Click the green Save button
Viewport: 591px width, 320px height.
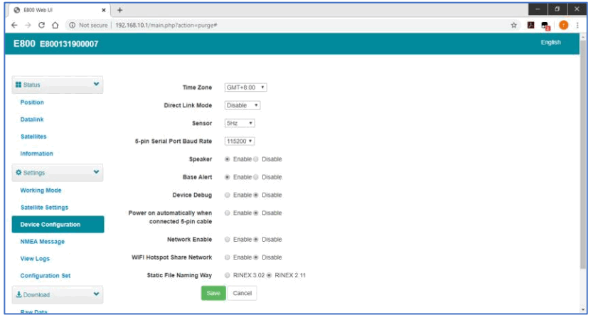click(213, 293)
